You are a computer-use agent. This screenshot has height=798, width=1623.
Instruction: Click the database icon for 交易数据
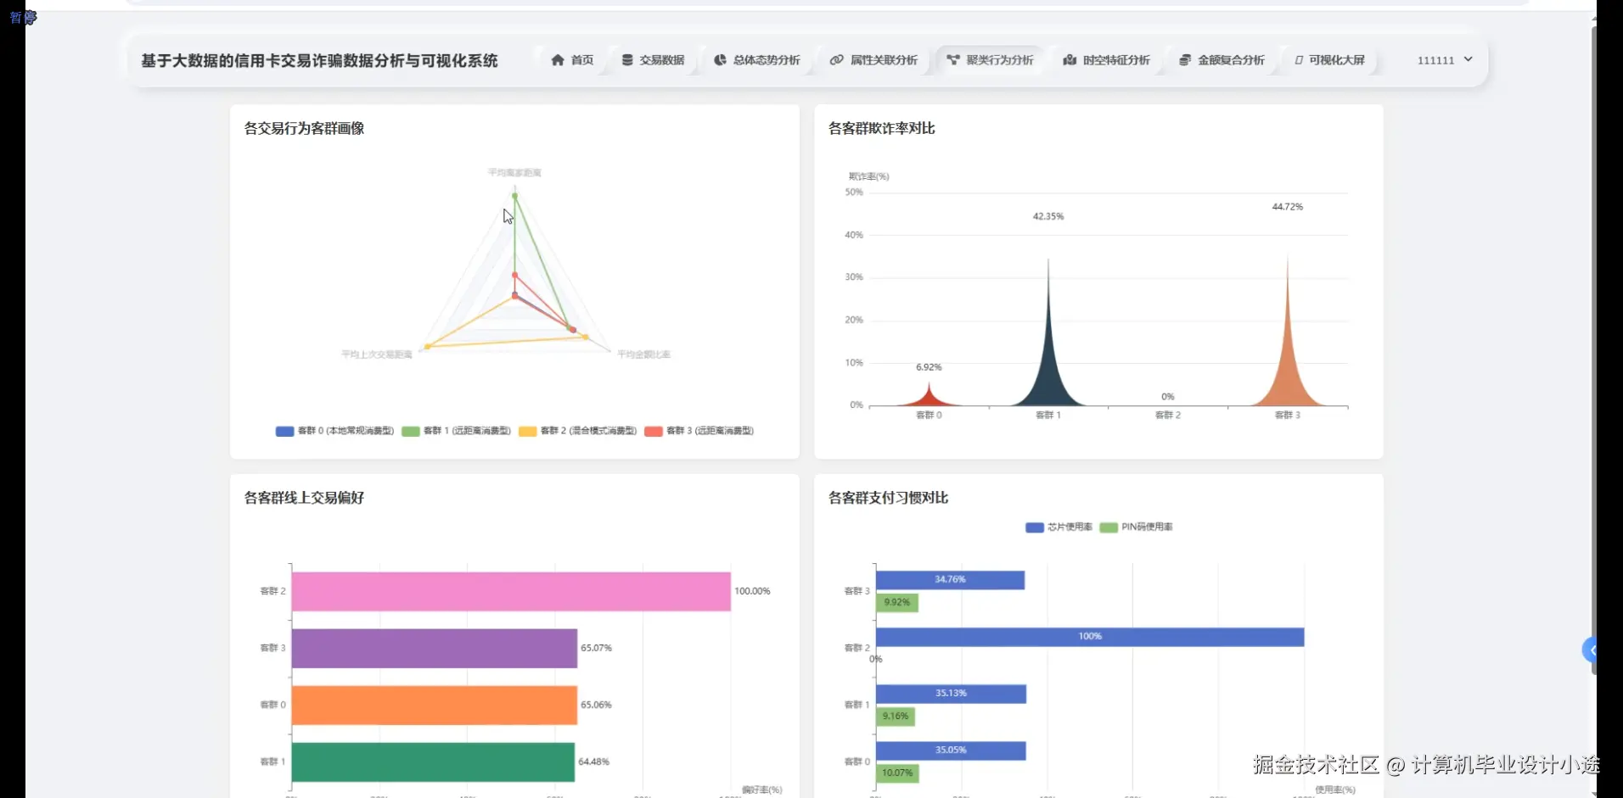627,60
